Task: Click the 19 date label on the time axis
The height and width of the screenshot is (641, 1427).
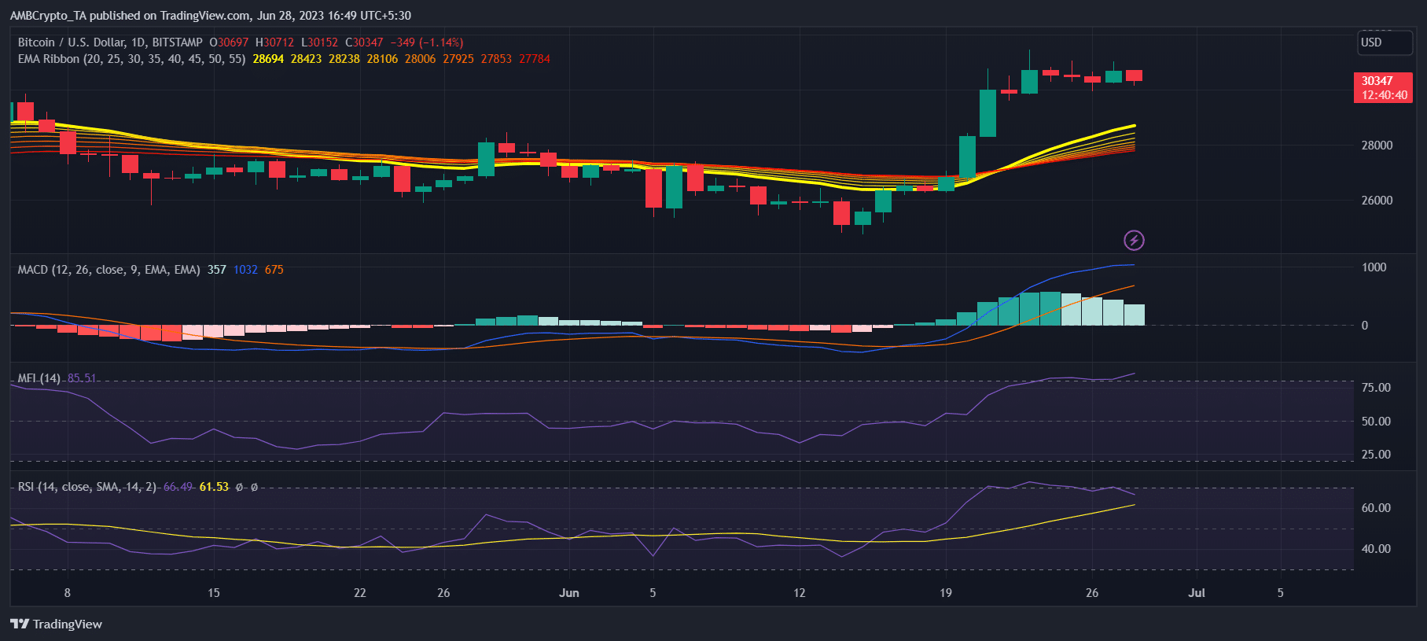Action: coord(946,593)
